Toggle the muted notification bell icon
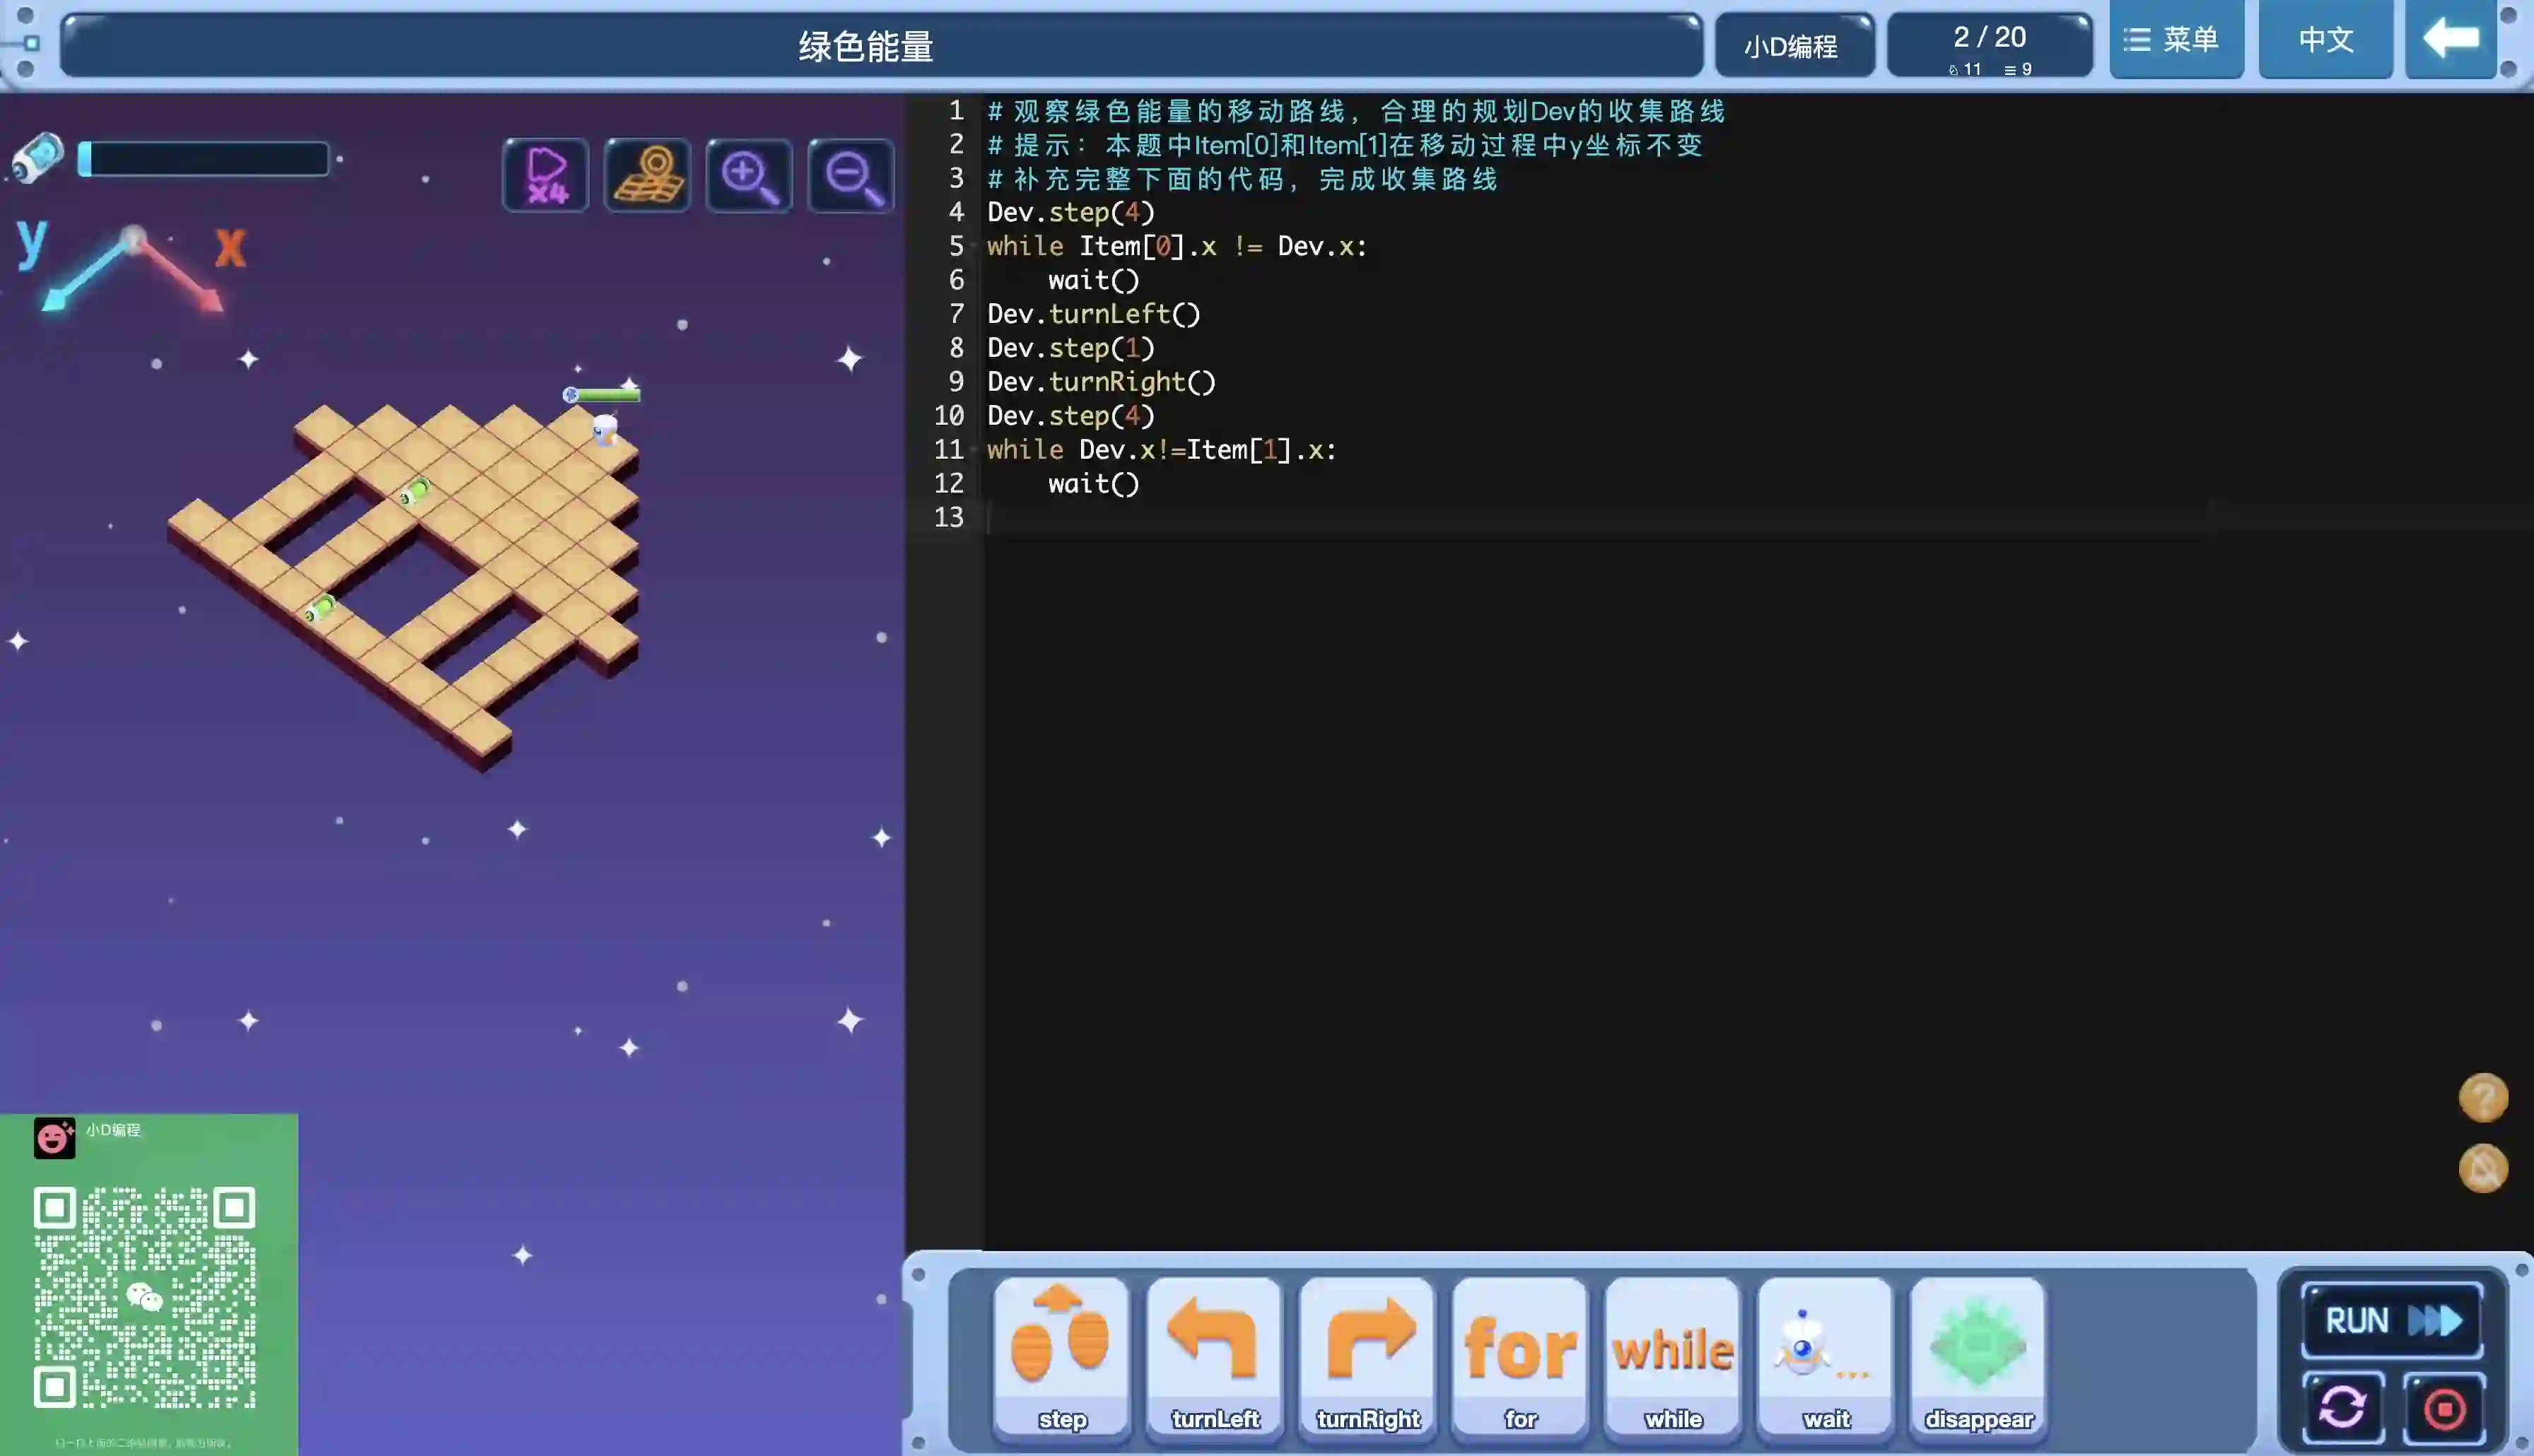 click(x=2483, y=1168)
